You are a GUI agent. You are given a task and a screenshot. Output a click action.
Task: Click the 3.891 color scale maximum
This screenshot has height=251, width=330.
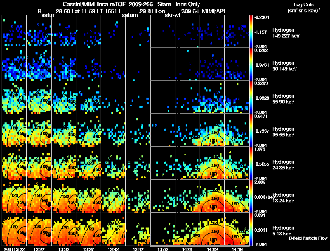click(x=259, y=215)
